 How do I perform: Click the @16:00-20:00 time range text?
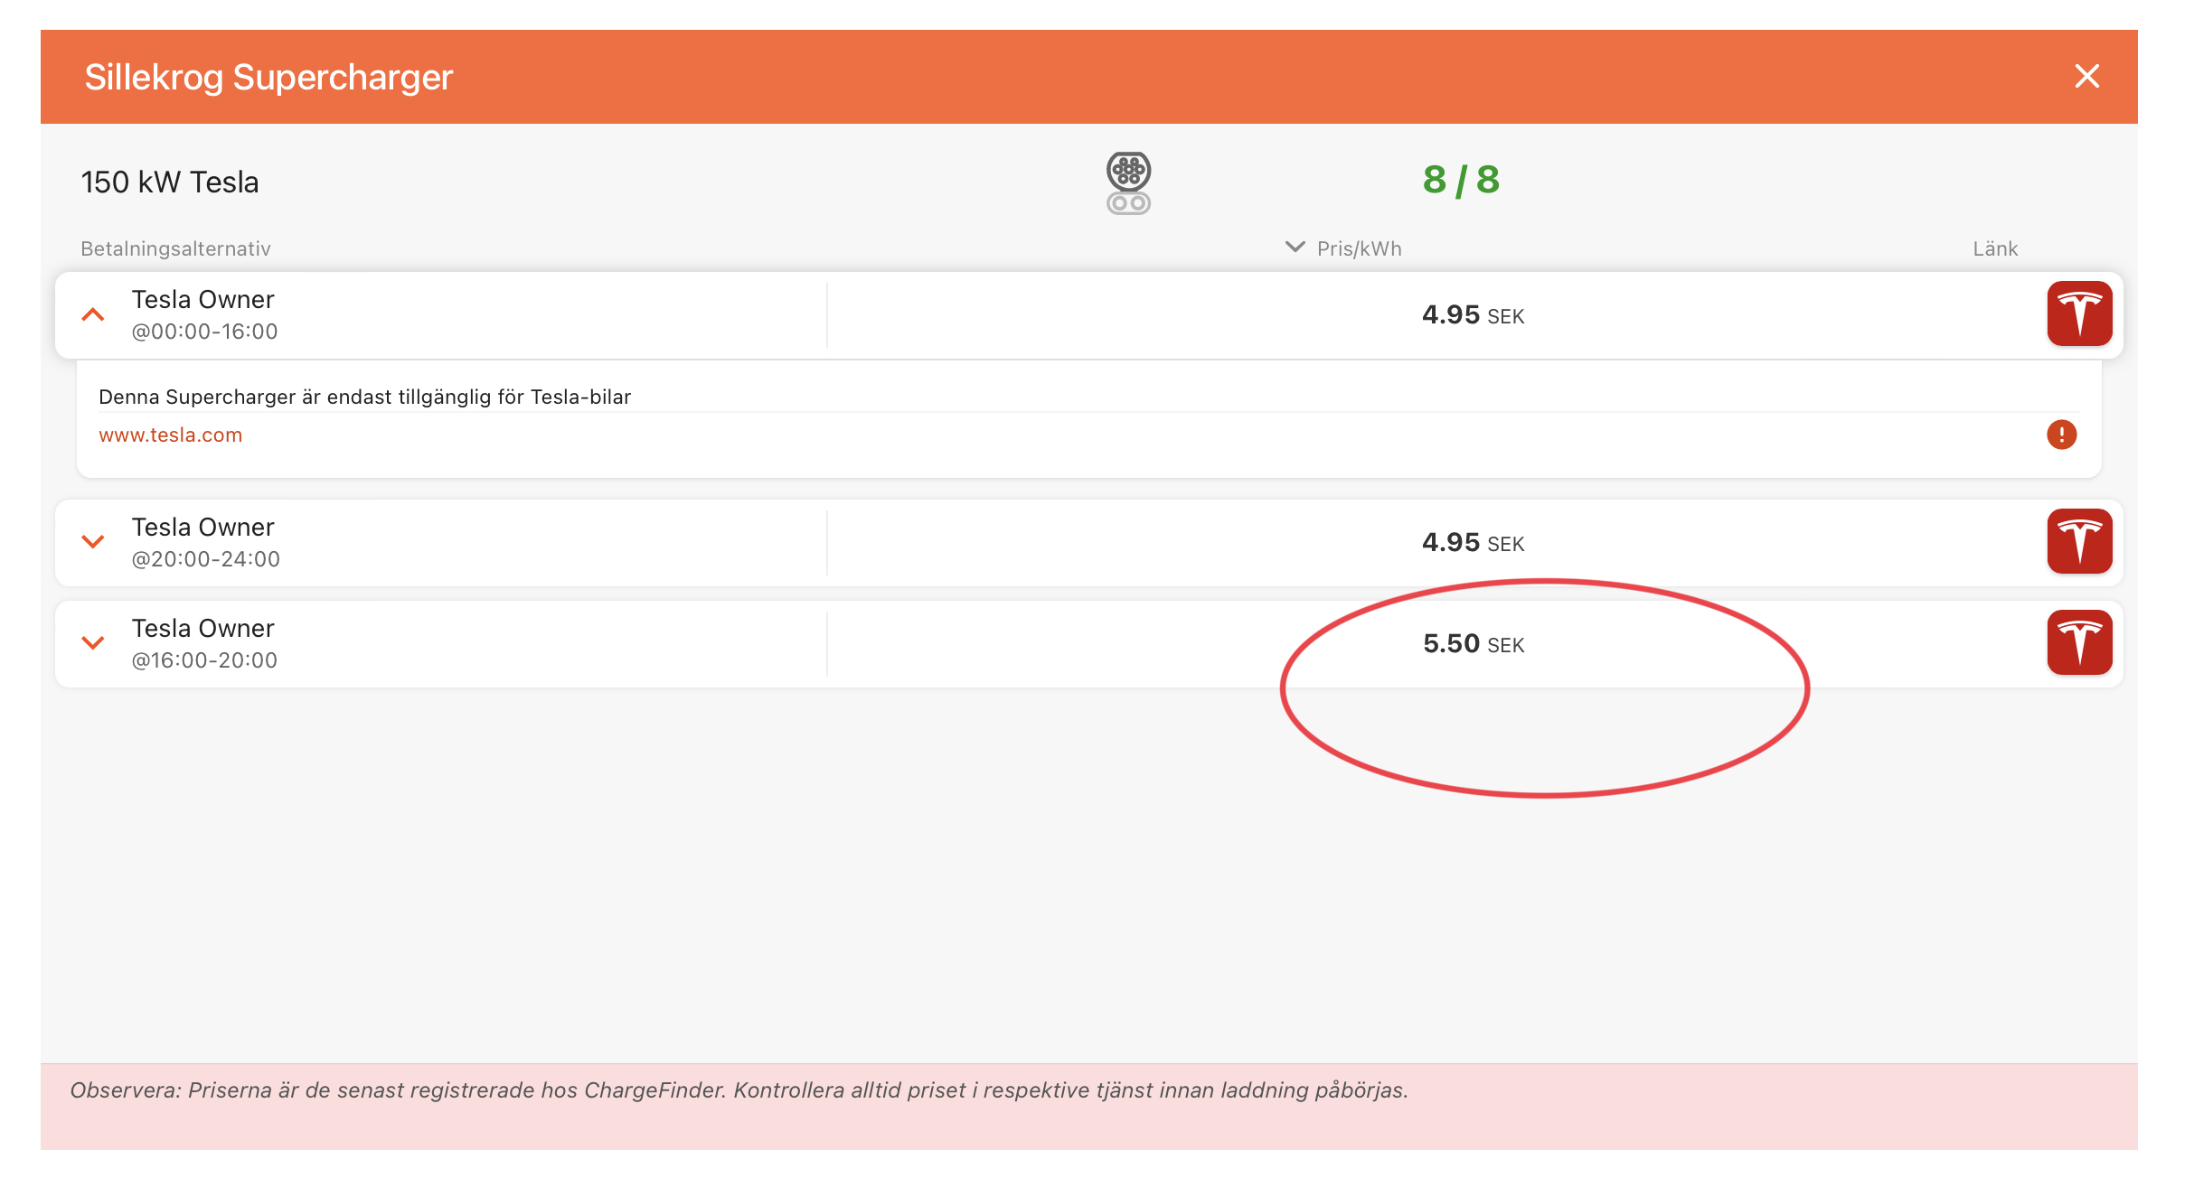(x=204, y=660)
